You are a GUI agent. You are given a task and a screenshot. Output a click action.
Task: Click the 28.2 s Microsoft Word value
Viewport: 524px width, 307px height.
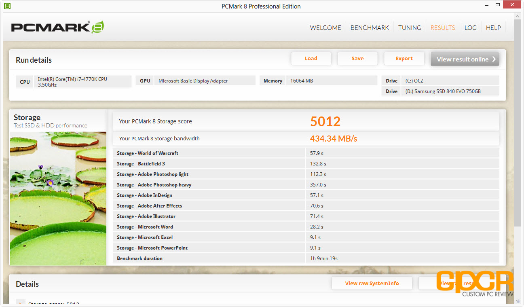317,227
